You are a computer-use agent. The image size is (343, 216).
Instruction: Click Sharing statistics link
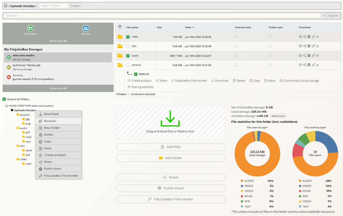[140, 87]
